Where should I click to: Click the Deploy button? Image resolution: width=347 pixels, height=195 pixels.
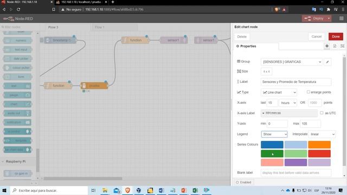314,18
